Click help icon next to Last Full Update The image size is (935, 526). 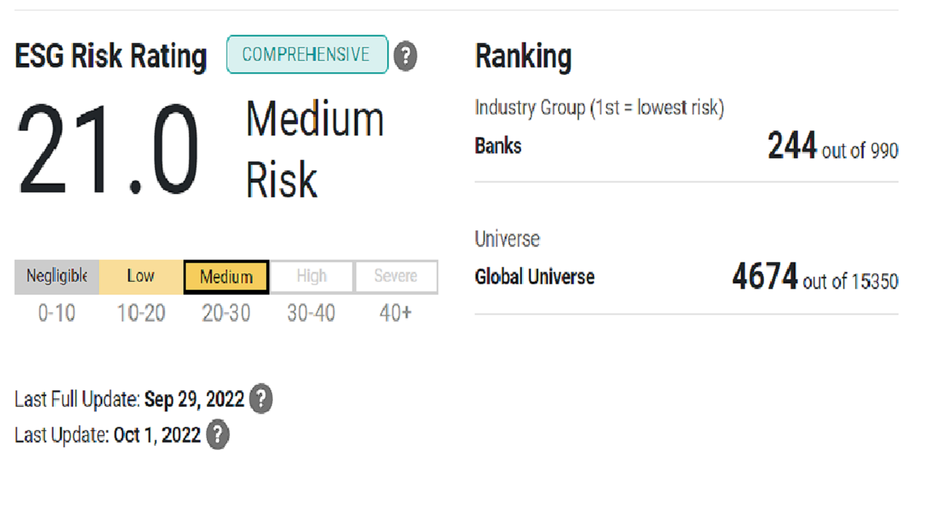tap(261, 399)
